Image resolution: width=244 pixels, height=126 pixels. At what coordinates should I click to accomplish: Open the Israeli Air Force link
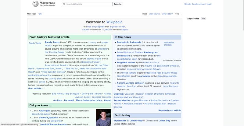[x=151, y=63]
